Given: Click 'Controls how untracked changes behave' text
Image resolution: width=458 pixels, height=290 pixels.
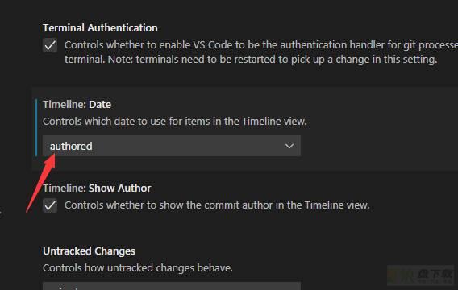Looking at the screenshot, I should click(x=138, y=267).
